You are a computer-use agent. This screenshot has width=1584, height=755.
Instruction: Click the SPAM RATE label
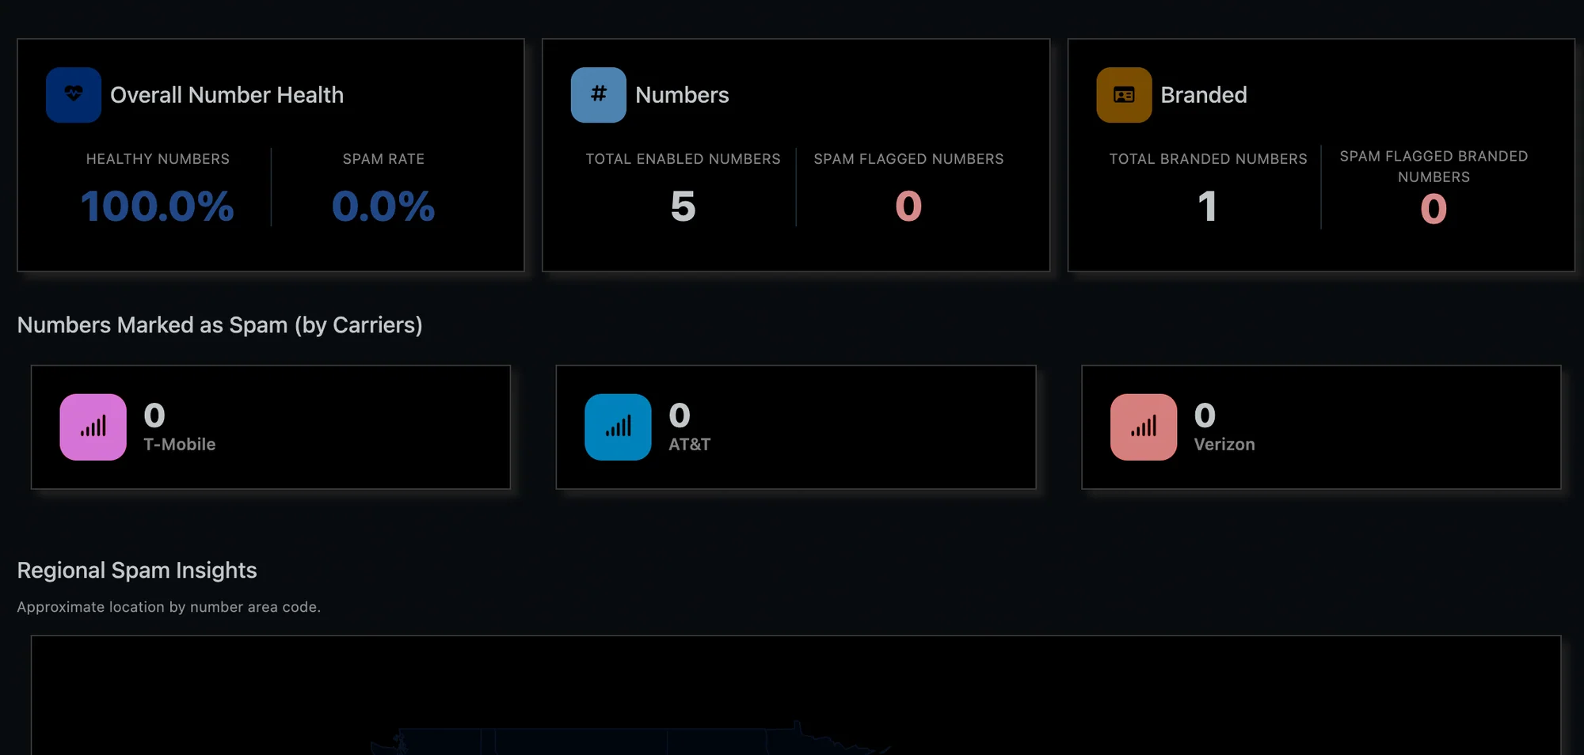coord(383,159)
